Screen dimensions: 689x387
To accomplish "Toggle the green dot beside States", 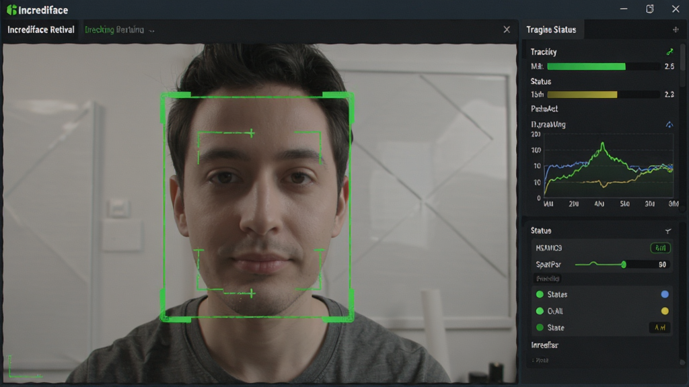I will coord(540,294).
